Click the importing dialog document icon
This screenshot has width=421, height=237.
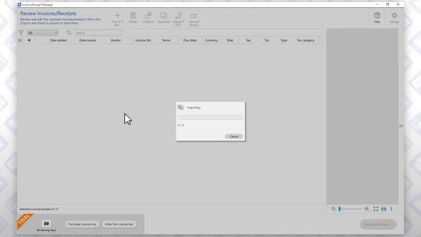(x=180, y=107)
